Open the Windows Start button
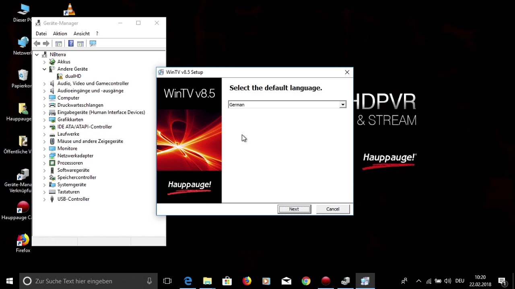Screen dimensions: 515x289 [x=10, y=281]
